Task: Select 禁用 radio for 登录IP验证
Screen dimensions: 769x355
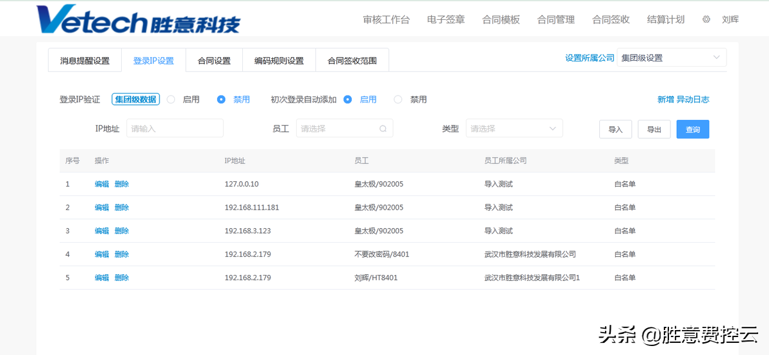Action: pos(221,99)
